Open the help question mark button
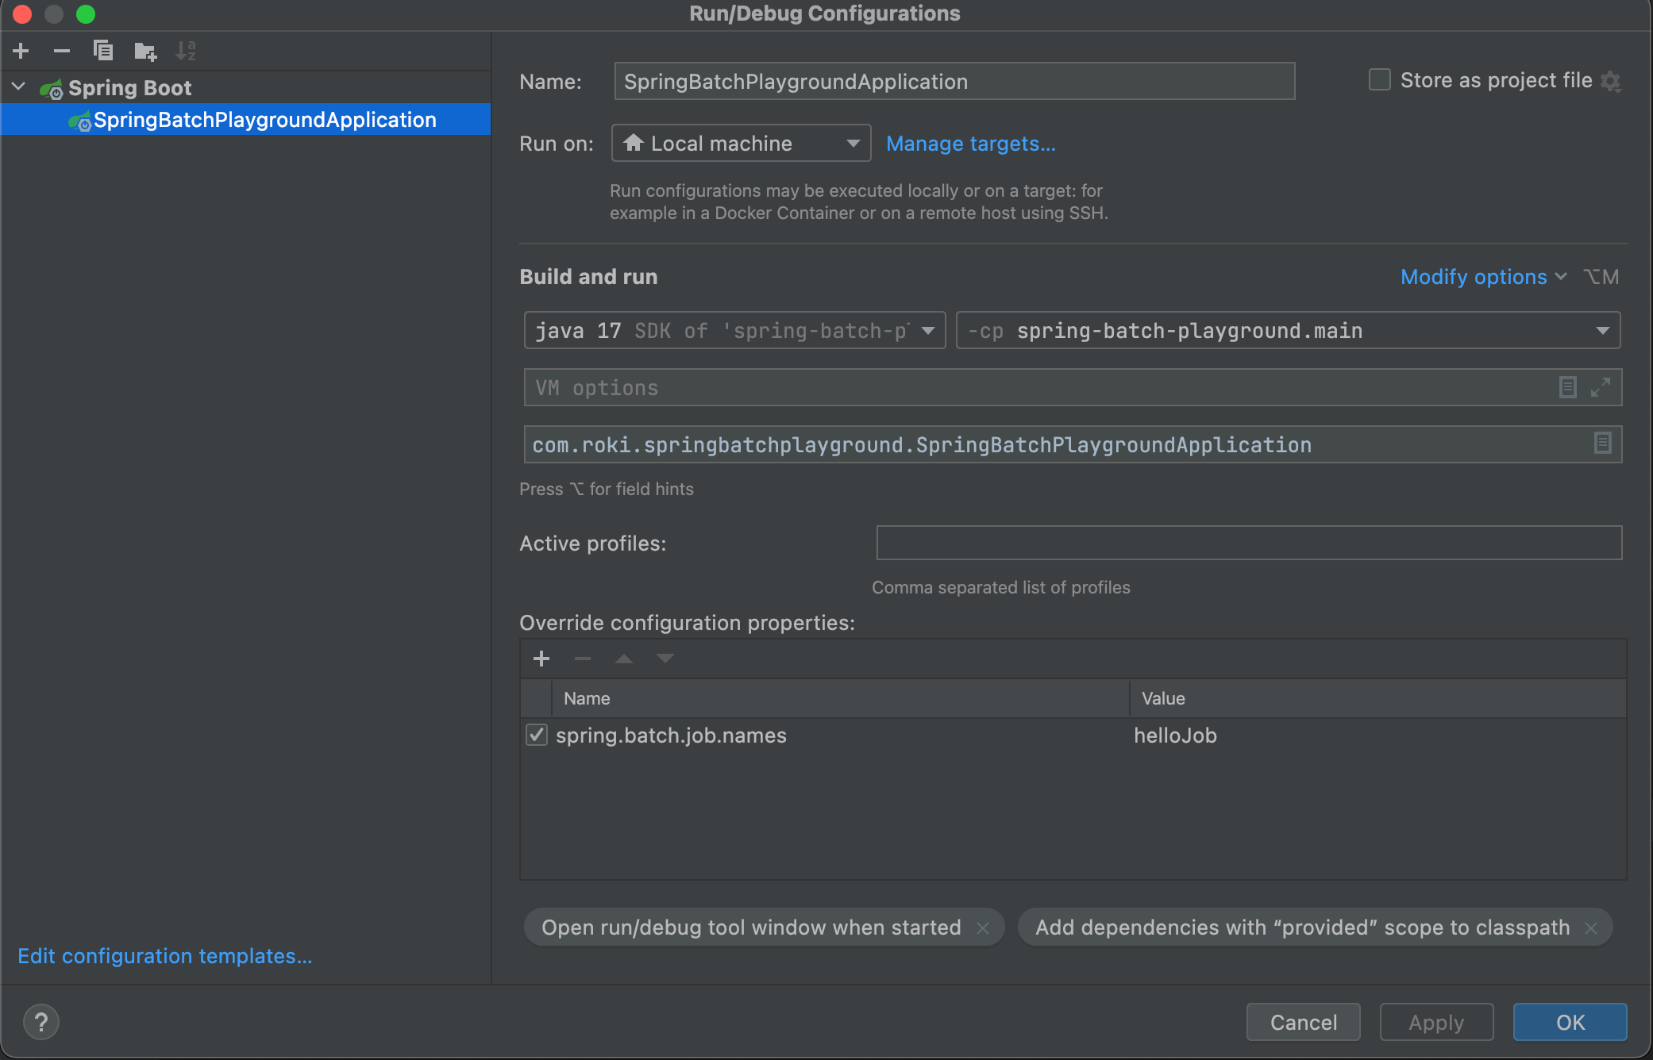The image size is (1653, 1060). [41, 1022]
